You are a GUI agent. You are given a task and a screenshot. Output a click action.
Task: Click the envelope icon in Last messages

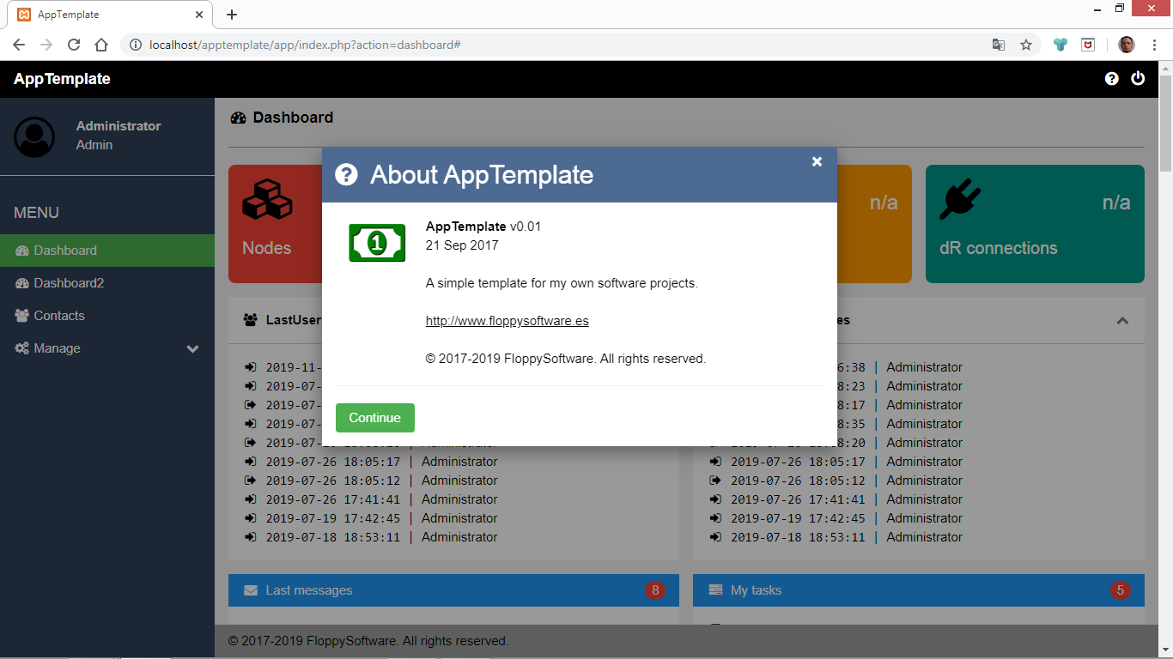[251, 590]
